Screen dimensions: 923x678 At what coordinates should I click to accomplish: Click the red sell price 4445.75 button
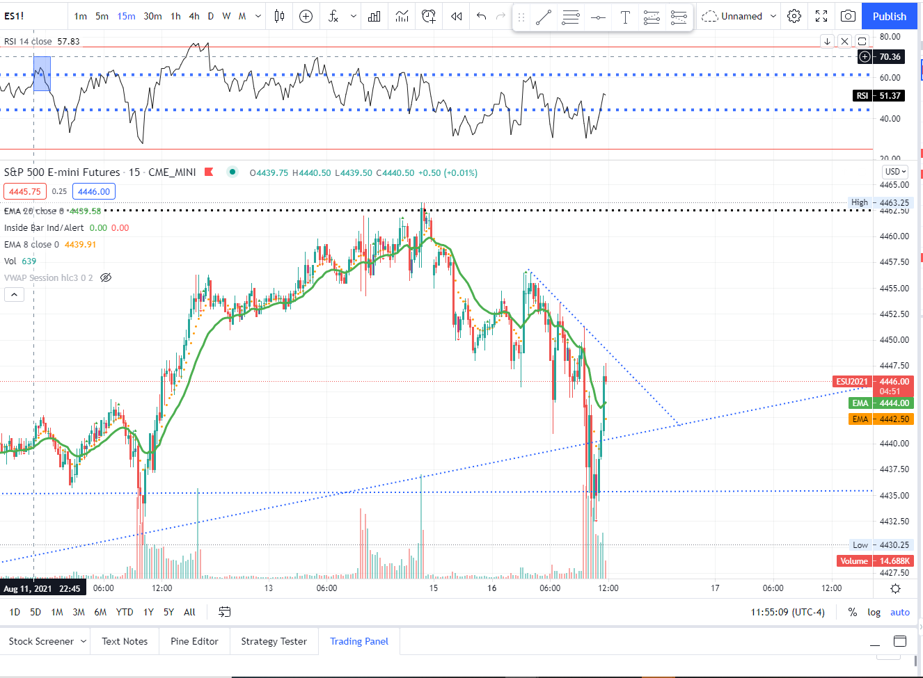click(25, 191)
